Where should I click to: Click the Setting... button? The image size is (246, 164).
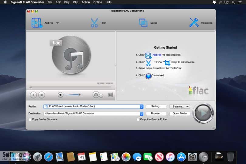(156, 106)
